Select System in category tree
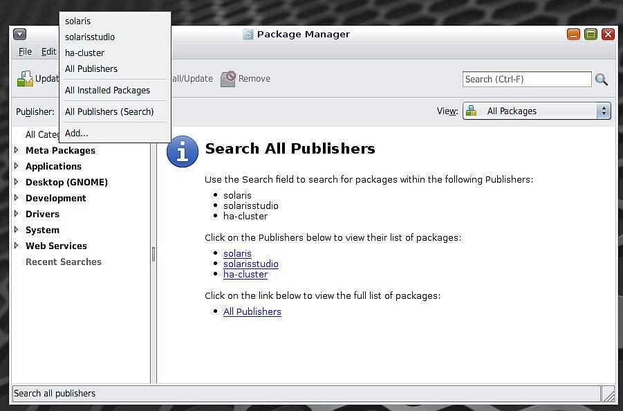The image size is (623, 411). click(x=42, y=230)
